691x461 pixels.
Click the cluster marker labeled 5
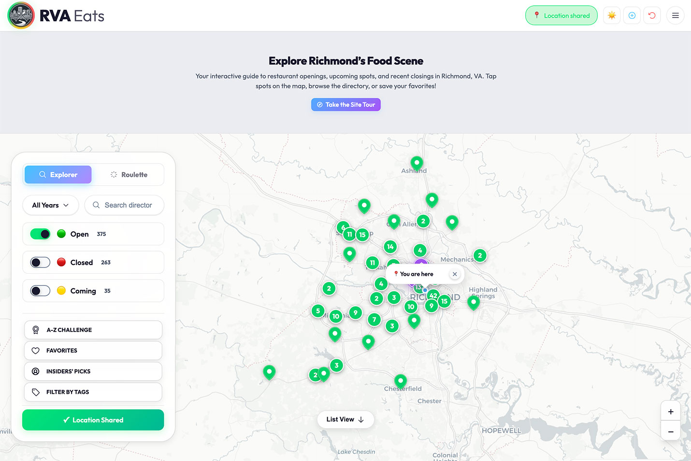click(x=318, y=311)
